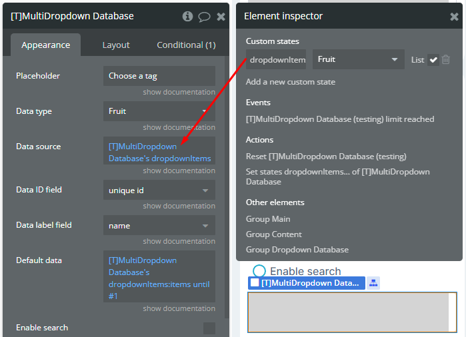The width and height of the screenshot is (466, 337).
Task: Toggle the List checkbox for dropdownItems state
Action: coord(433,60)
